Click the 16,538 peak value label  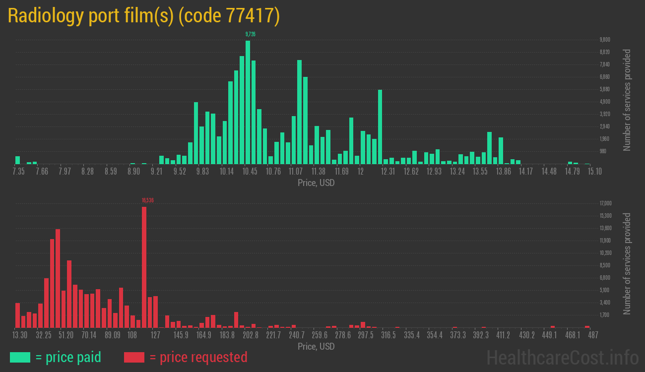[x=147, y=200]
